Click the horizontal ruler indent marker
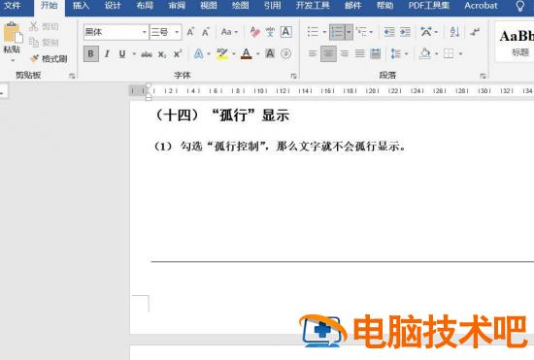This screenshot has height=360, width=534. click(x=149, y=91)
